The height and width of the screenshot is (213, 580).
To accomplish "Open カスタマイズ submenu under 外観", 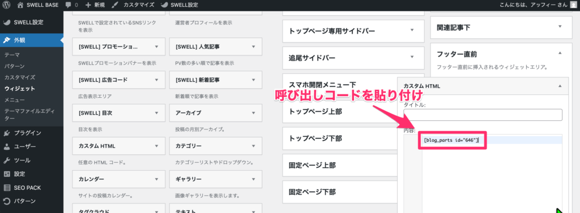I will click(20, 77).
